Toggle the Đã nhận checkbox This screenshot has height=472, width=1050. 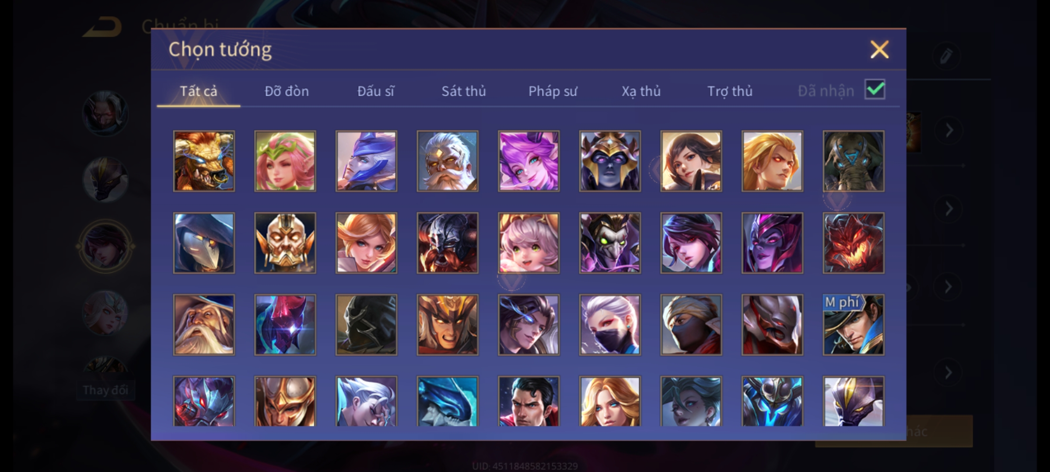pyautogui.click(x=875, y=90)
